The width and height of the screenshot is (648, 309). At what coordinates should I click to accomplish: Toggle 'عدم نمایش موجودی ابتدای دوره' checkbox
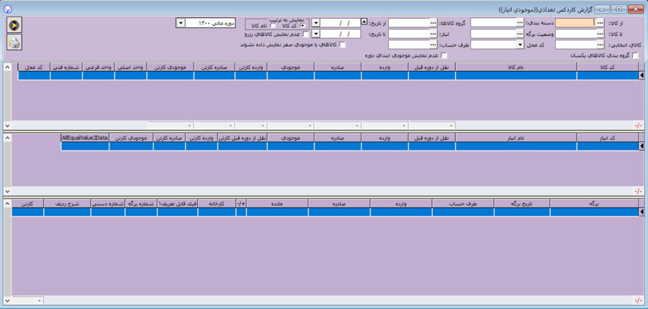coord(444,55)
